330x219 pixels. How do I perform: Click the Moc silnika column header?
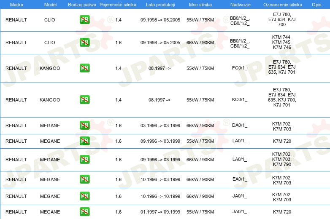pos(200,4)
